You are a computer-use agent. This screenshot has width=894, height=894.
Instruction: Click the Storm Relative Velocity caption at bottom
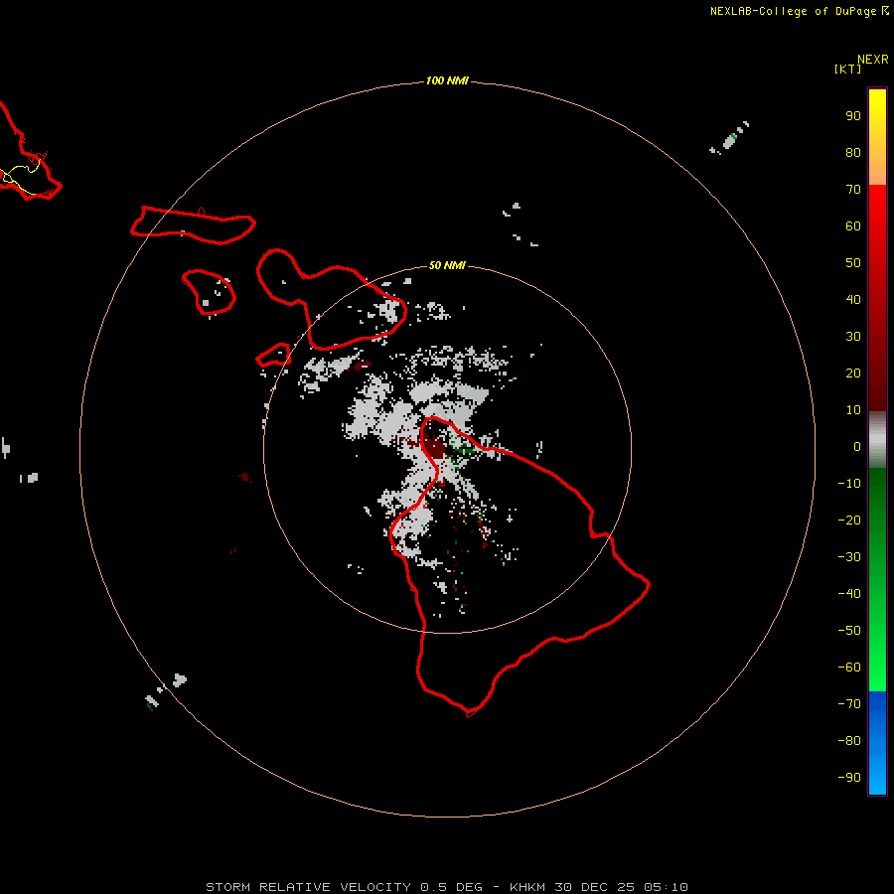(x=446, y=887)
